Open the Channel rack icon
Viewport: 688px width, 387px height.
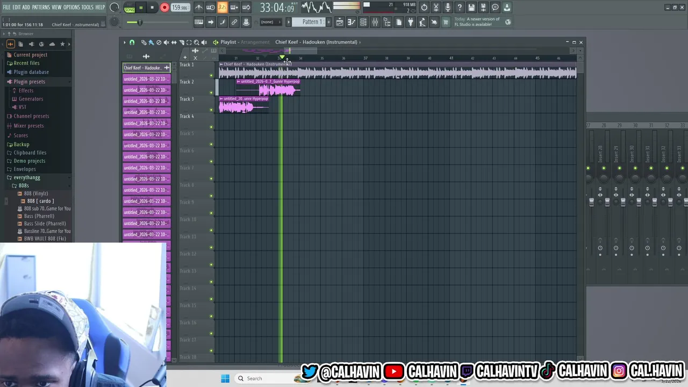(x=363, y=22)
